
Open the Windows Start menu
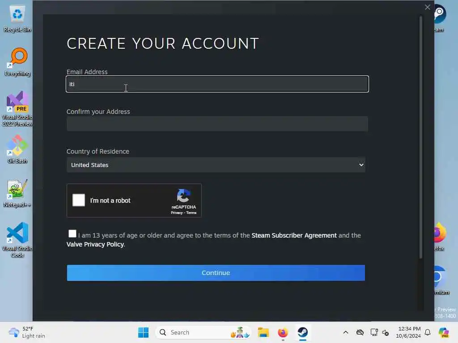click(x=143, y=332)
